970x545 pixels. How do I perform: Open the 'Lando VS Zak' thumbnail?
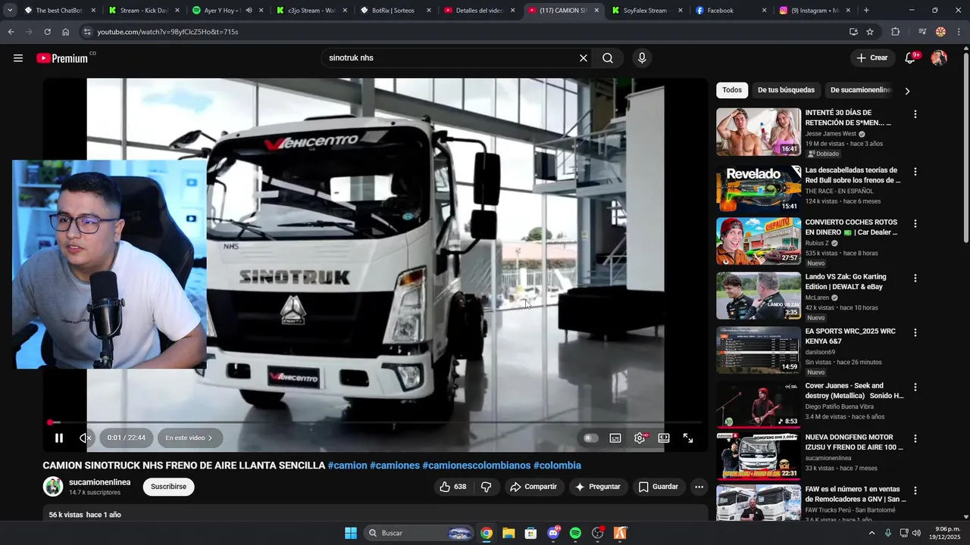[x=759, y=295]
